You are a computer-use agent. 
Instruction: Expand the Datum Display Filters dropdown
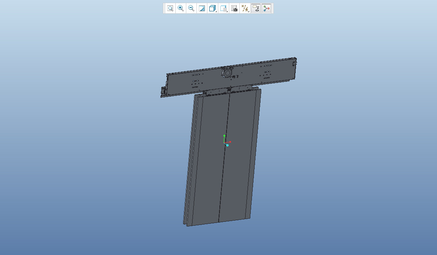[x=245, y=8]
